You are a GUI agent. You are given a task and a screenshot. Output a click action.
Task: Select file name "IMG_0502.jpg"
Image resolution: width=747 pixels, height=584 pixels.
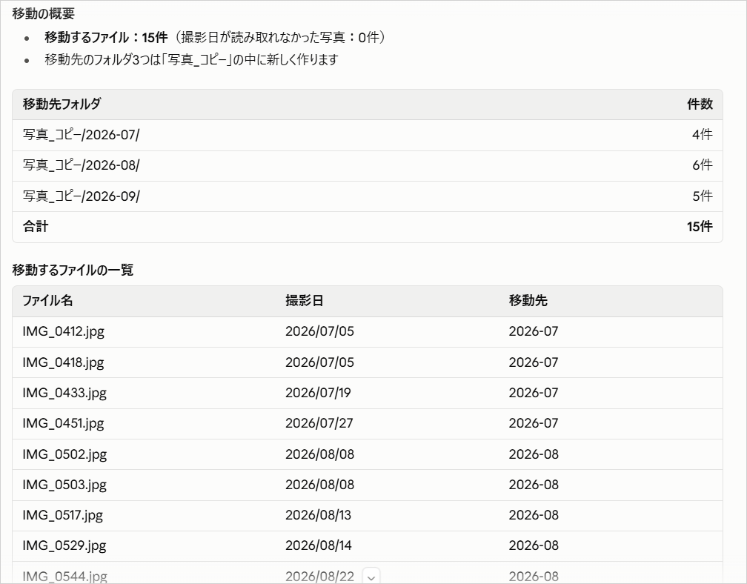tap(64, 454)
